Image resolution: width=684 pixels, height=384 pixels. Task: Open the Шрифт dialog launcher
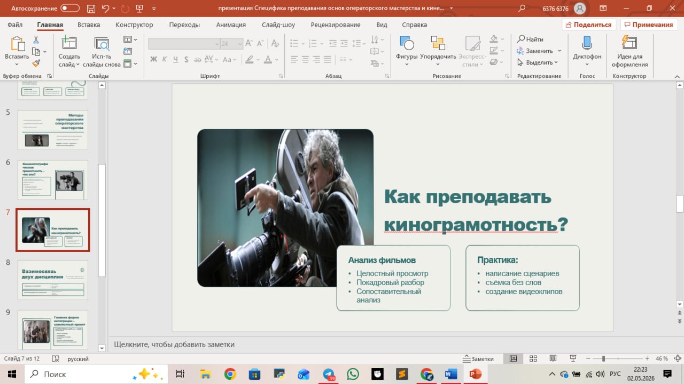[x=281, y=76]
